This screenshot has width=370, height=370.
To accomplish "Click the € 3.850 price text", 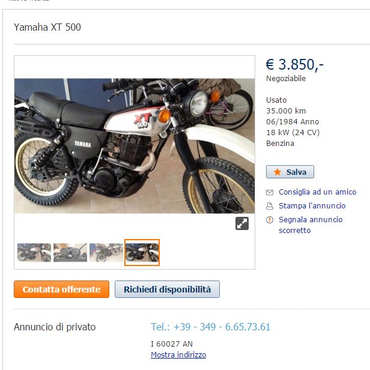I will [x=294, y=64].
